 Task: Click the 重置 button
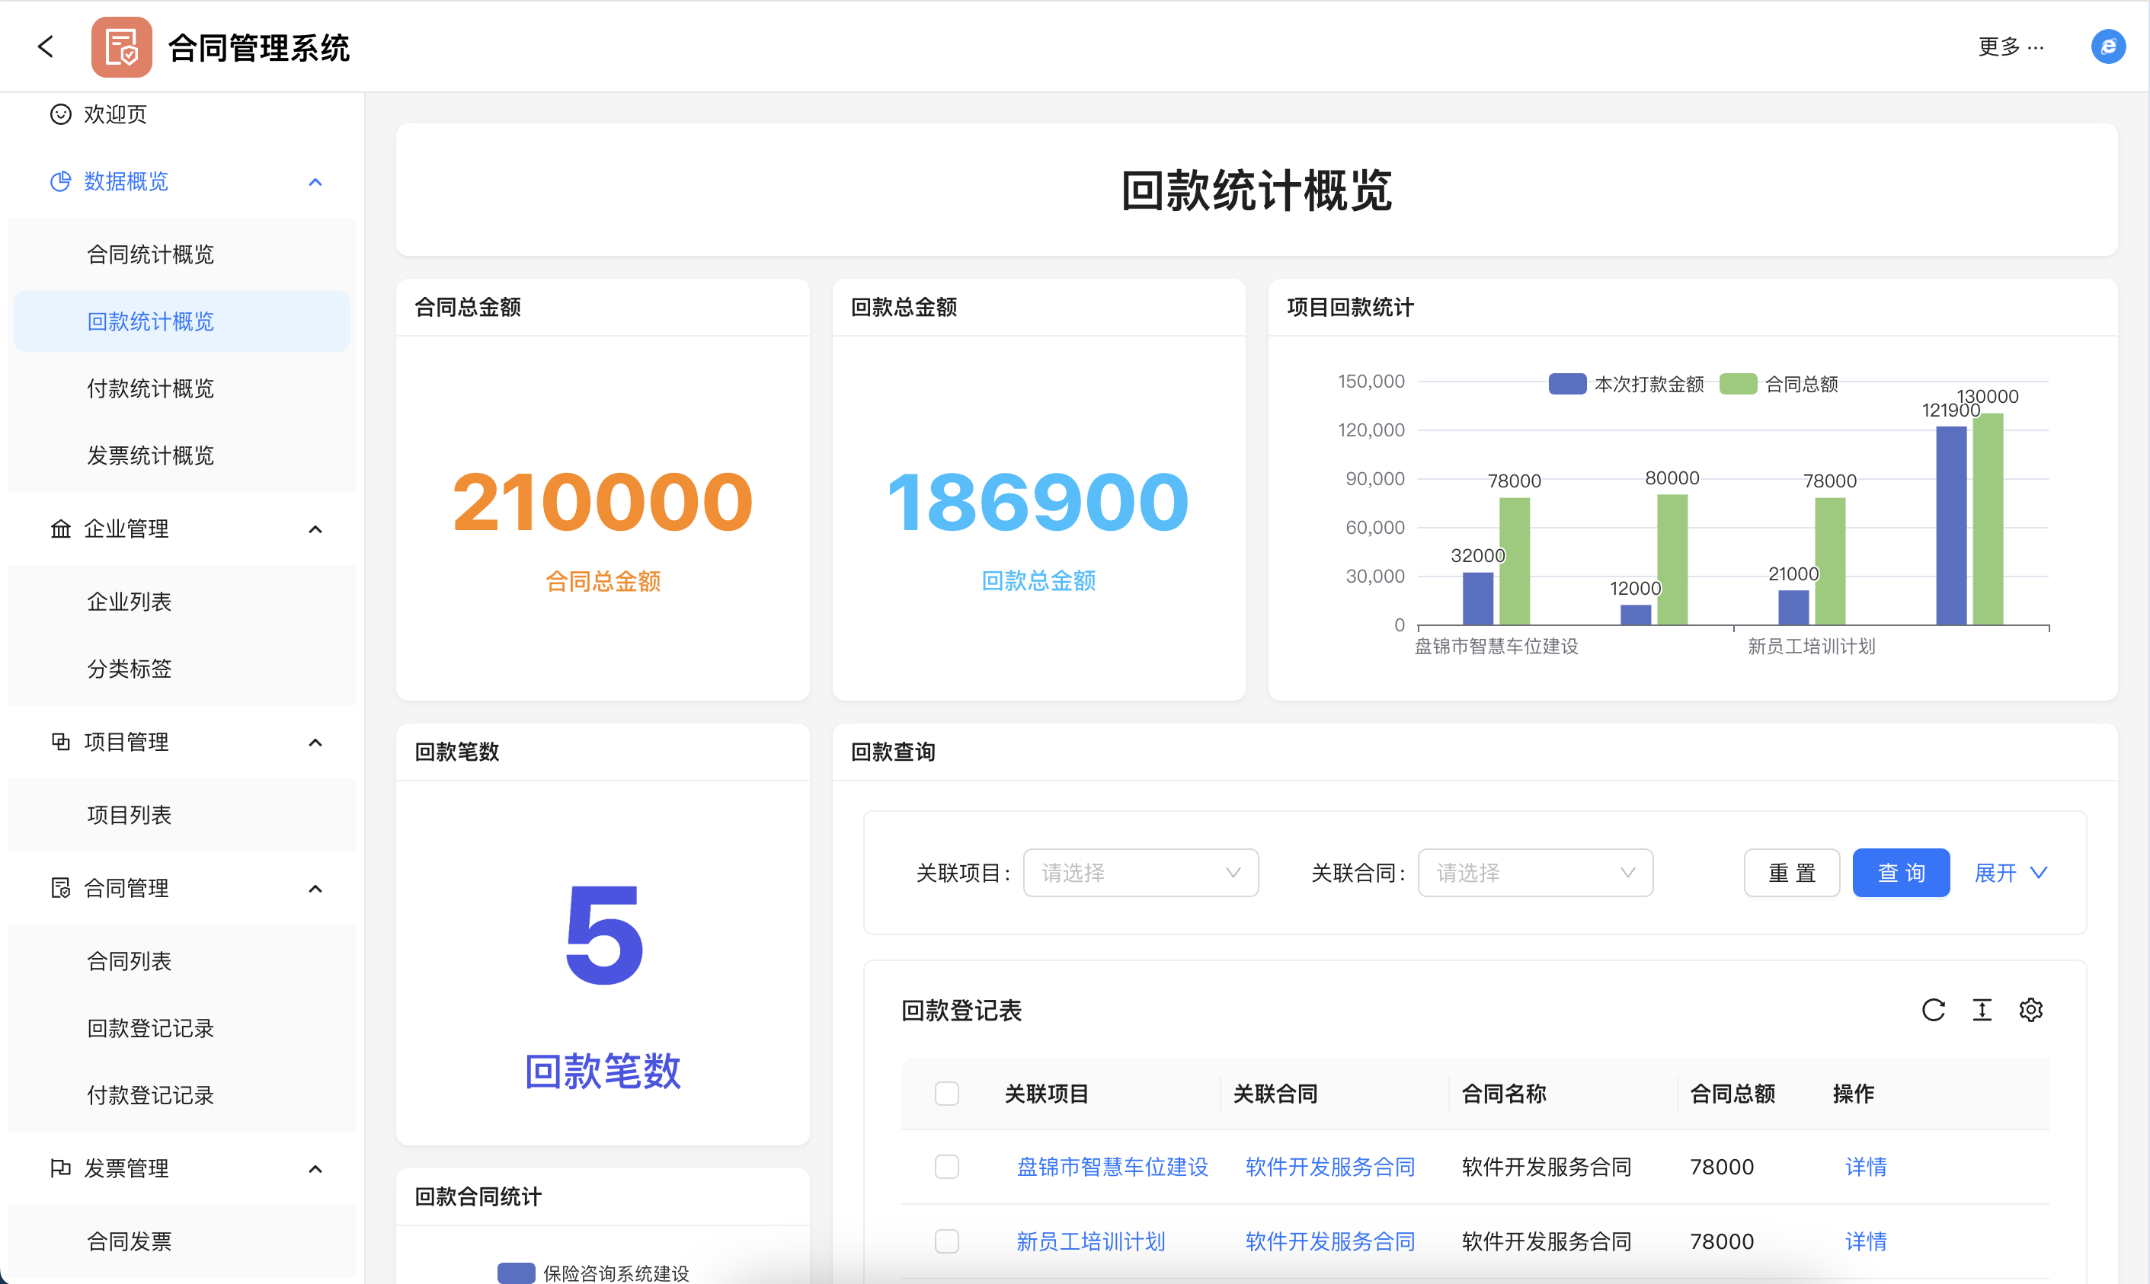(1791, 872)
